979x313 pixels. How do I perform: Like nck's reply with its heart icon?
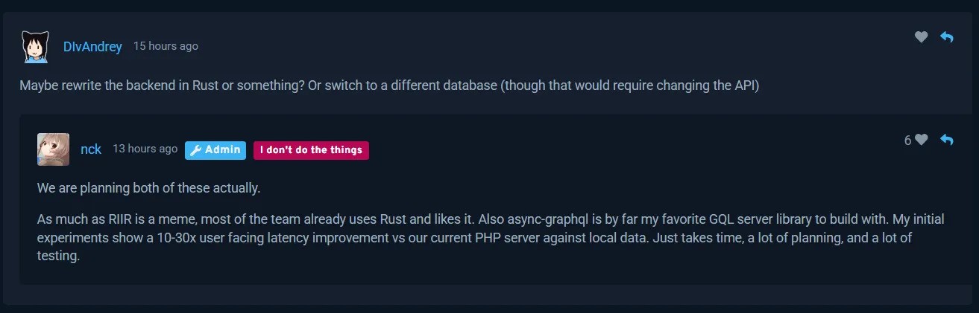click(922, 140)
